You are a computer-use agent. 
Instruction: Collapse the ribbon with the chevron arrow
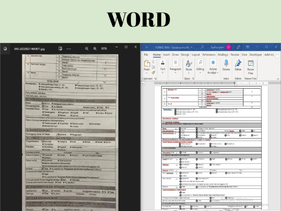278,79
